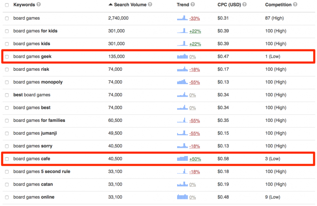Open the -33% trend link for 'board games'
This screenshot has width=317, height=206.
(194, 18)
